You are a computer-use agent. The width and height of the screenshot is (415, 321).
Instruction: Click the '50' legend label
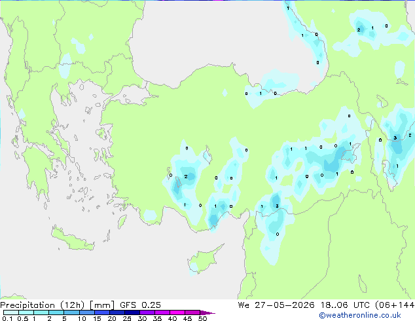click(202, 318)
